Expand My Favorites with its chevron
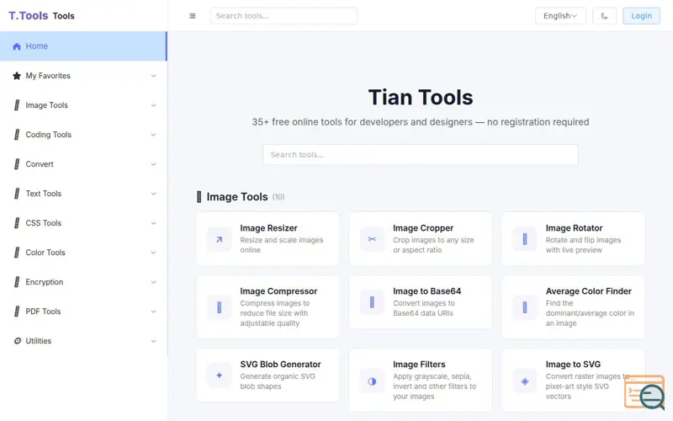Image resolution: width=673 pixels, height=421 pixels. pyautogui.click(x=153, y=76)
